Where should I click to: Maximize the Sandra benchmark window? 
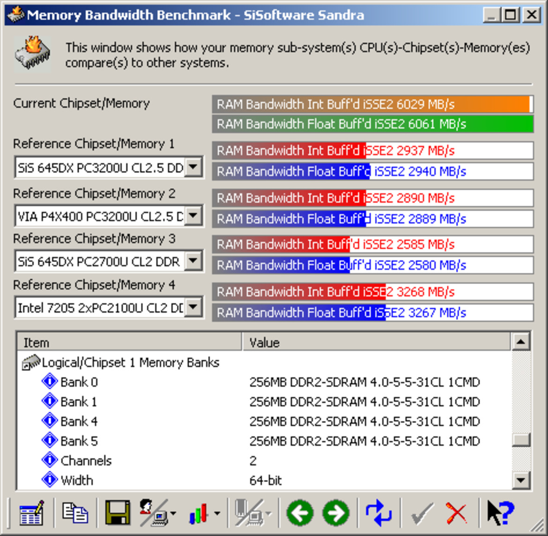point(510,15)
